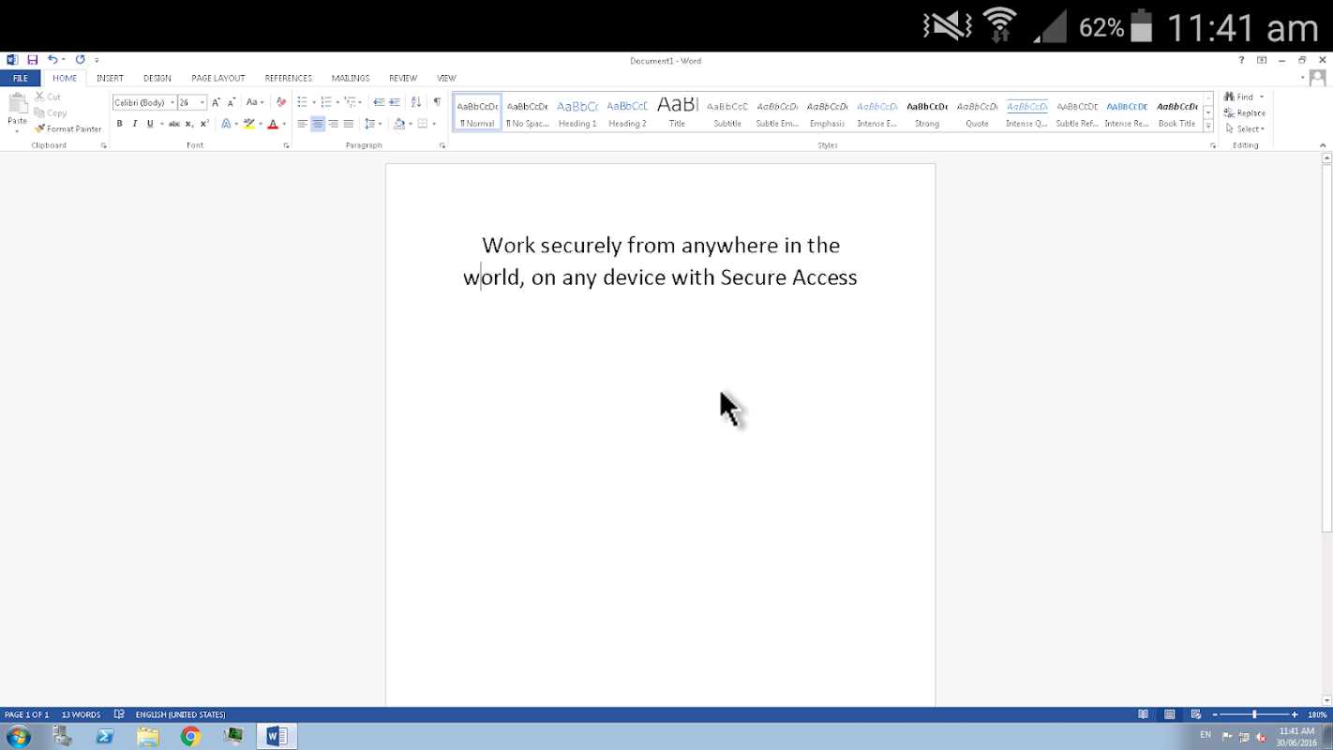The width and height of the screenshot is (1333, 750).
Task: Click the Paste clipboard icon
Action: pos(17,104)
